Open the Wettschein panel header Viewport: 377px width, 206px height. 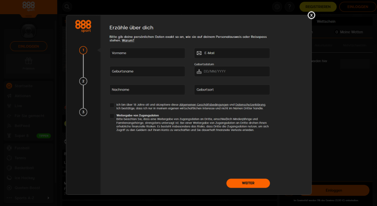click(x=326, y=21)
